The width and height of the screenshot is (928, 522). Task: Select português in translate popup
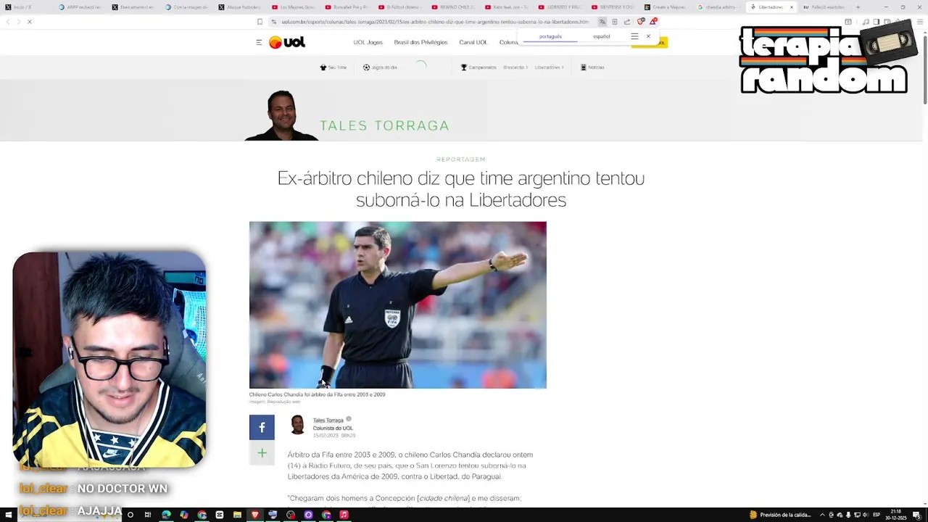[550, 36]
